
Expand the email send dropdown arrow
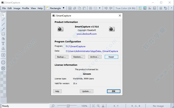click(x=100, y=8)
